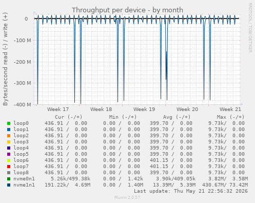The height and width of the screenshot is (203, 255).
Task: Click the y-axis title Bytes/second read/write
Action: click(5, 59)
